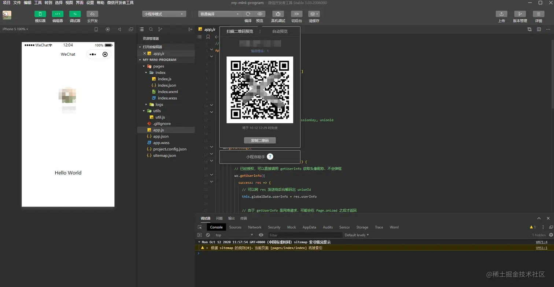Collapse the index folder
Viewport: 554px width, 287px height.
coord(146,73)
